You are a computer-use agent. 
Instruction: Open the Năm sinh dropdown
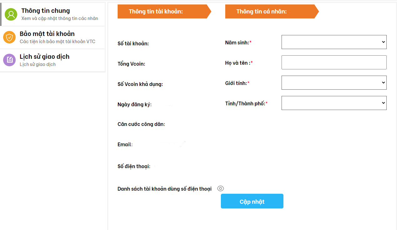pyautogui.click(x=334, y=42)
